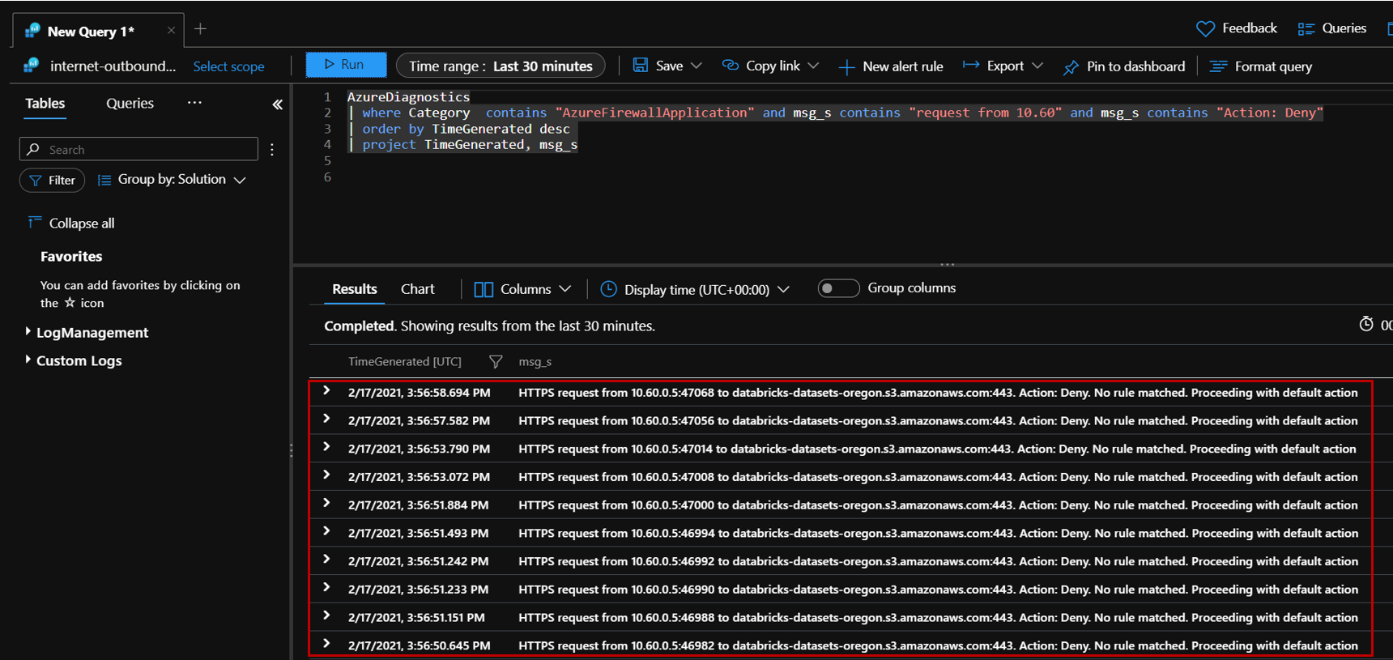Image resolution: width=1393 pixels, height=660 pixels.
Task: Create a New alert rule
Action: tap(891, 66)
